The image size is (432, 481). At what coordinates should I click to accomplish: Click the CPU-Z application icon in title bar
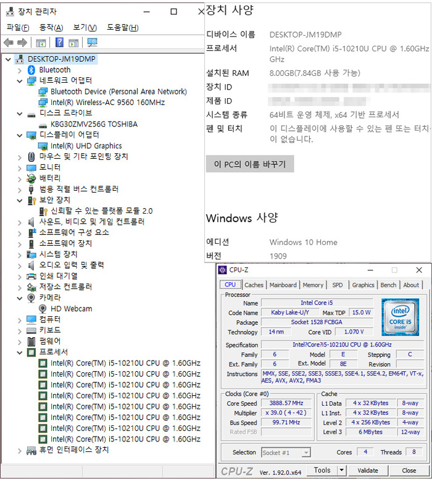(222, 270)
